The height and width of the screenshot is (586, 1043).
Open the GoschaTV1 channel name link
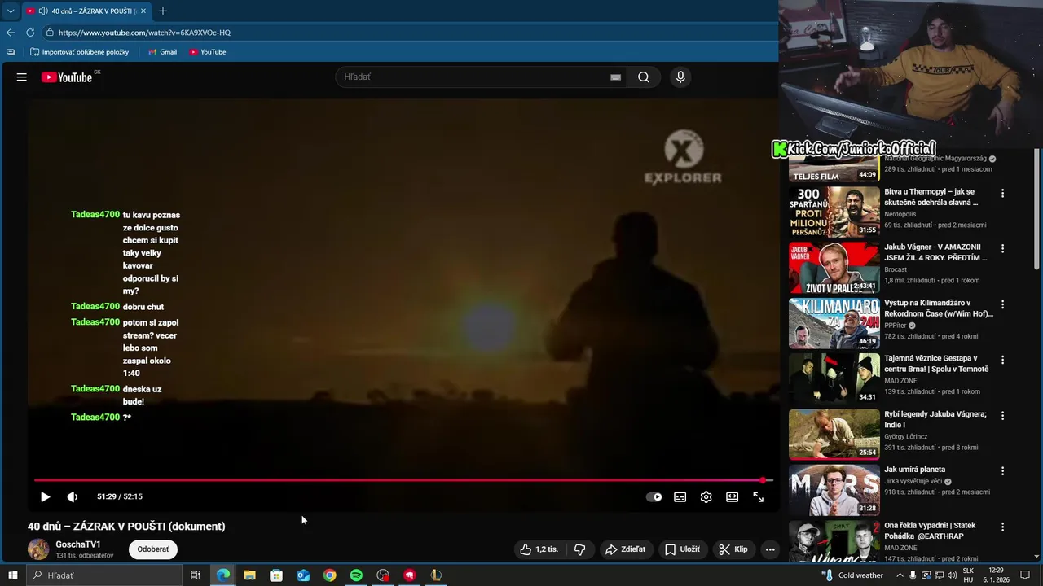click(78, 544)
